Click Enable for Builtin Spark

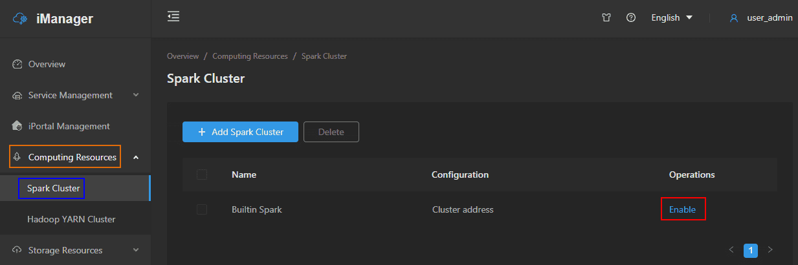682,209
